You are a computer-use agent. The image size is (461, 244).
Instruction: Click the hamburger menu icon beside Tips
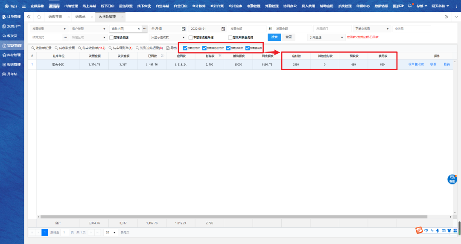23,6
